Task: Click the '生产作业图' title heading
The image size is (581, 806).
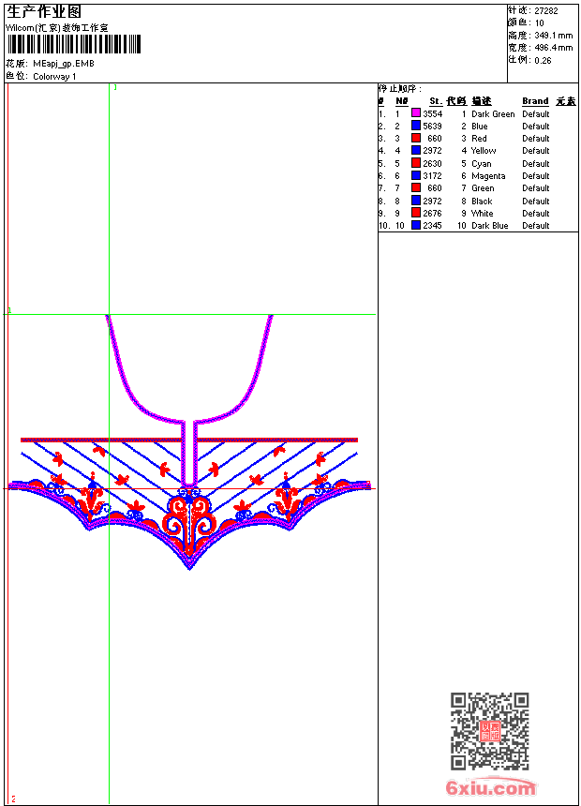Action: (x=44, y=11)
